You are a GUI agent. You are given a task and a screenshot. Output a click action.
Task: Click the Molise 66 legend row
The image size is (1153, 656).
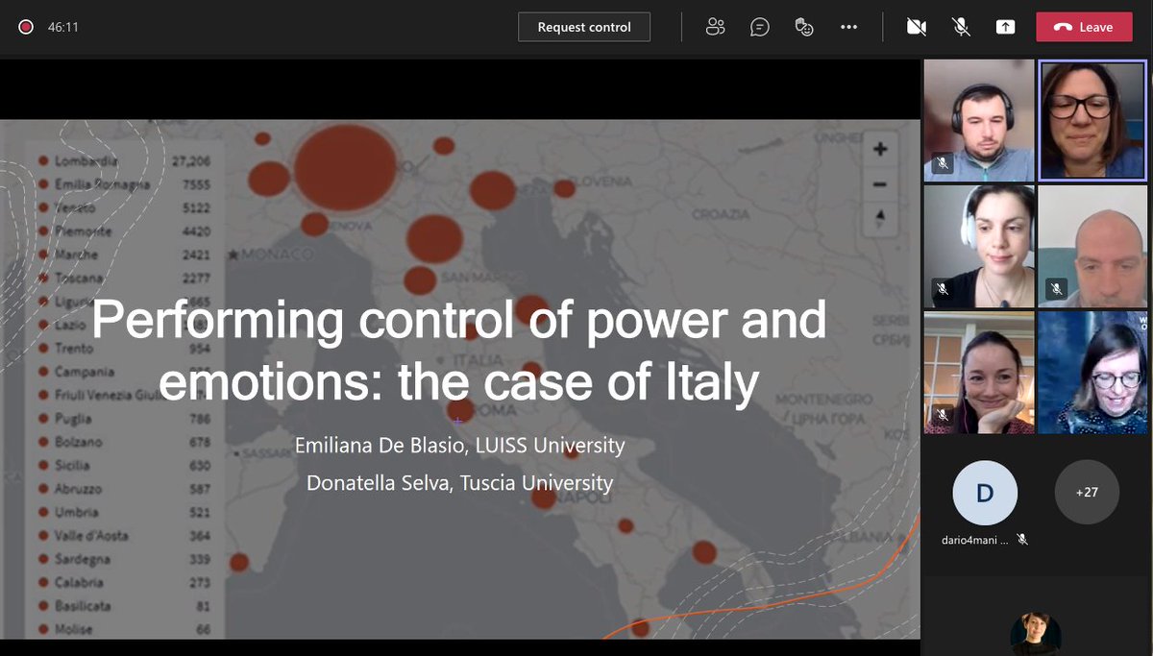point(124,629)
